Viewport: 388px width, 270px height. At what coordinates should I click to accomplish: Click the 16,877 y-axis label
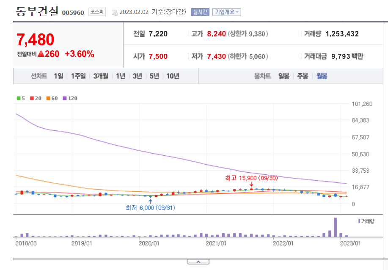[x=360, y=187]
